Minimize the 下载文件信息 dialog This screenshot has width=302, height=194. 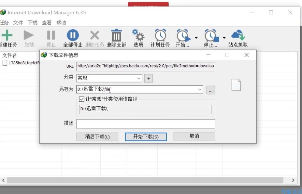click(209, 55)
